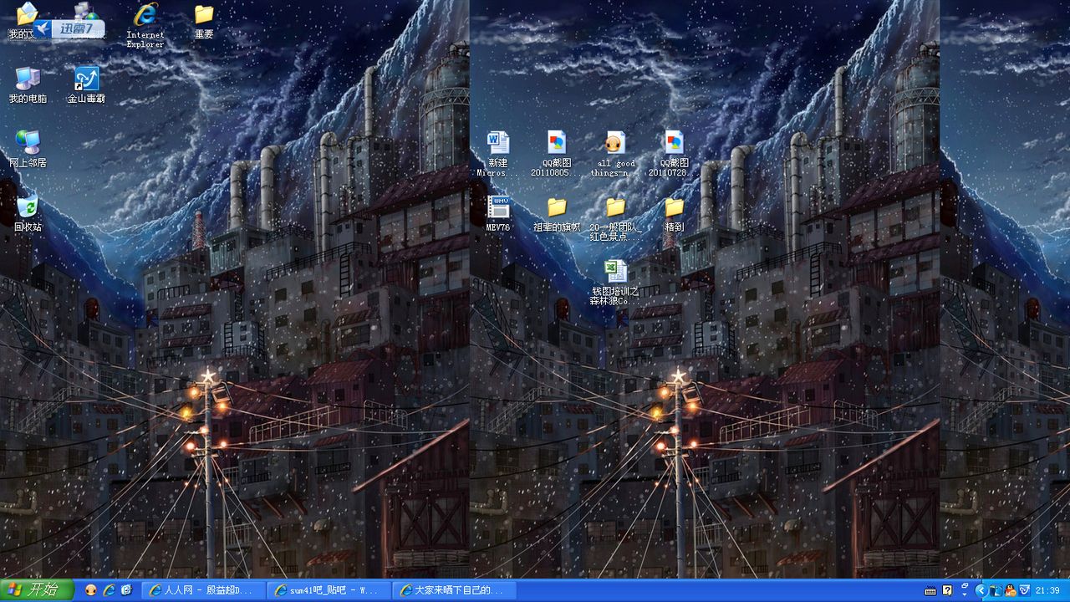
Task: Select the QQ截图 20110805 image file
Action: [557, 153]
